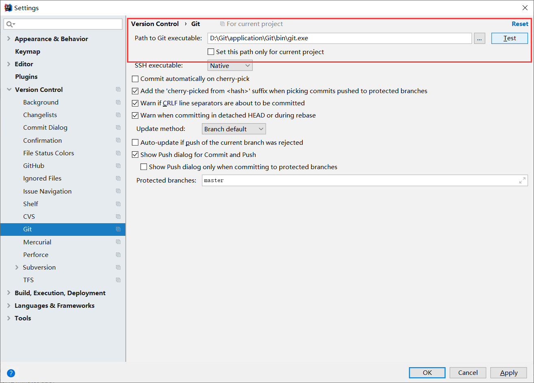534x383 pixels.
Task: Enable Commit automatically on cherry-pick
Action: coord(135,78)
